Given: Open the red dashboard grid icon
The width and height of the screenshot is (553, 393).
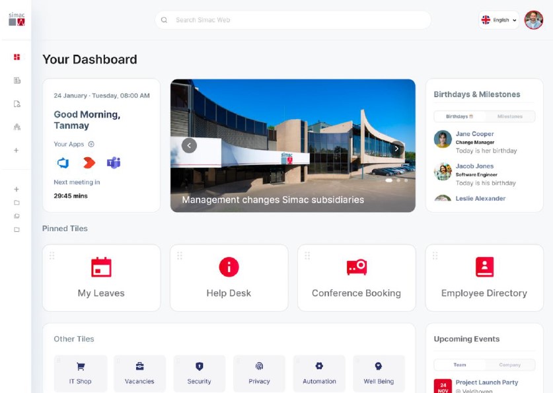Looking at the screenshot, I should pyautogui.click(x=17, y=57).
